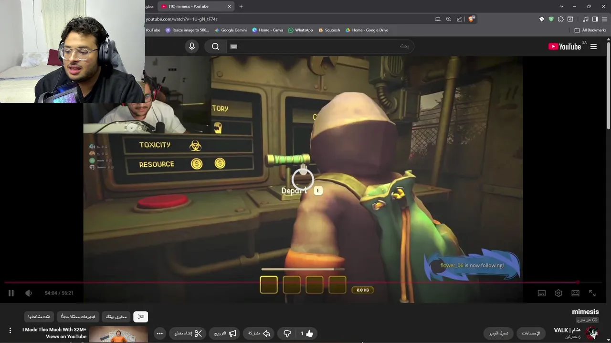Open the WhatsApp bookmark

pos(300,30)
